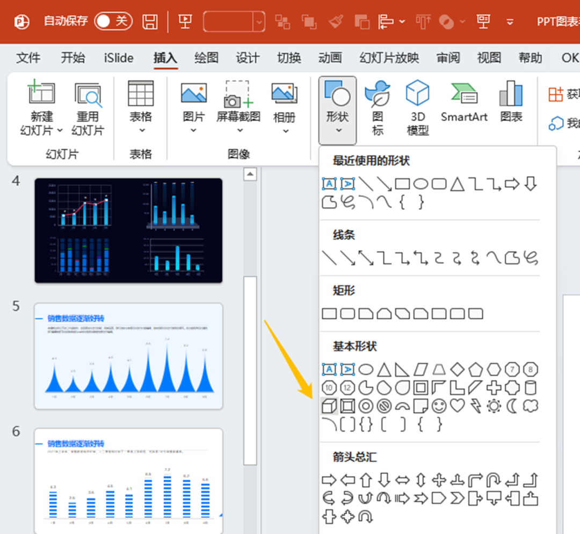Choose the dodecagon shape labeled 12
This screenshot has height=534, width=580.
point(347,387)
